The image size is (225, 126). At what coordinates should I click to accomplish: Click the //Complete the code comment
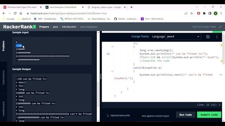pyautogui.click(x=155, y=61)
